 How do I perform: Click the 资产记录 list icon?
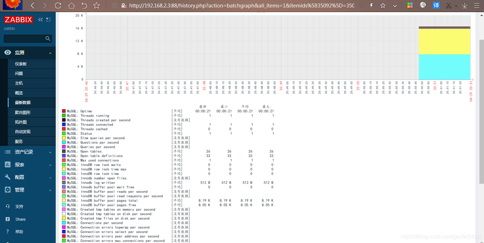pos(7,152)
